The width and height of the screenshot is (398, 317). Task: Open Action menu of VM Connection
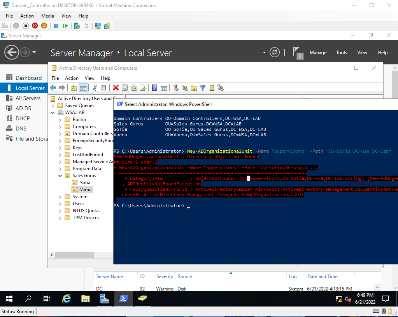pos(27,16)
